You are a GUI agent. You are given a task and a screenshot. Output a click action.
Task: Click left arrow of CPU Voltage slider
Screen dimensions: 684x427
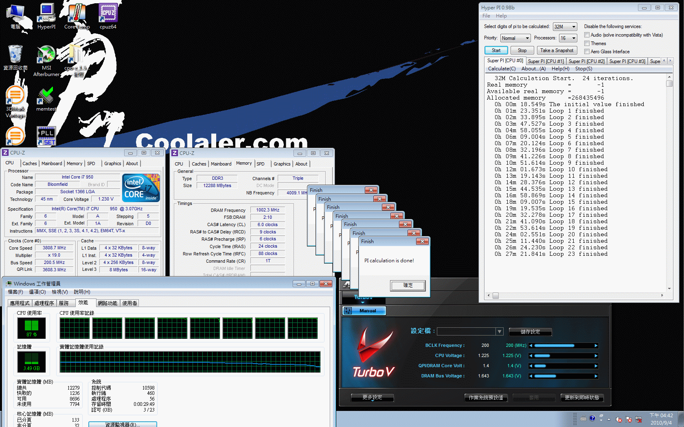click(531, 356)
